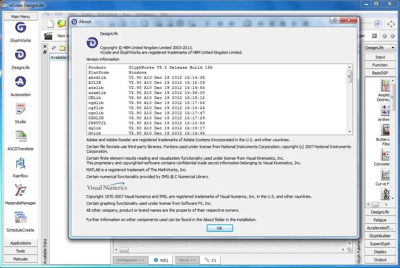Launch GlyphWorks from the Main Menu sidebar
Screen dimensions: 400x268
pos(20,27)
